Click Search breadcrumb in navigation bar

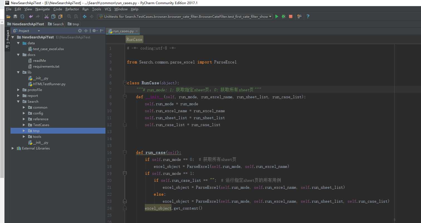pos(56,24)
